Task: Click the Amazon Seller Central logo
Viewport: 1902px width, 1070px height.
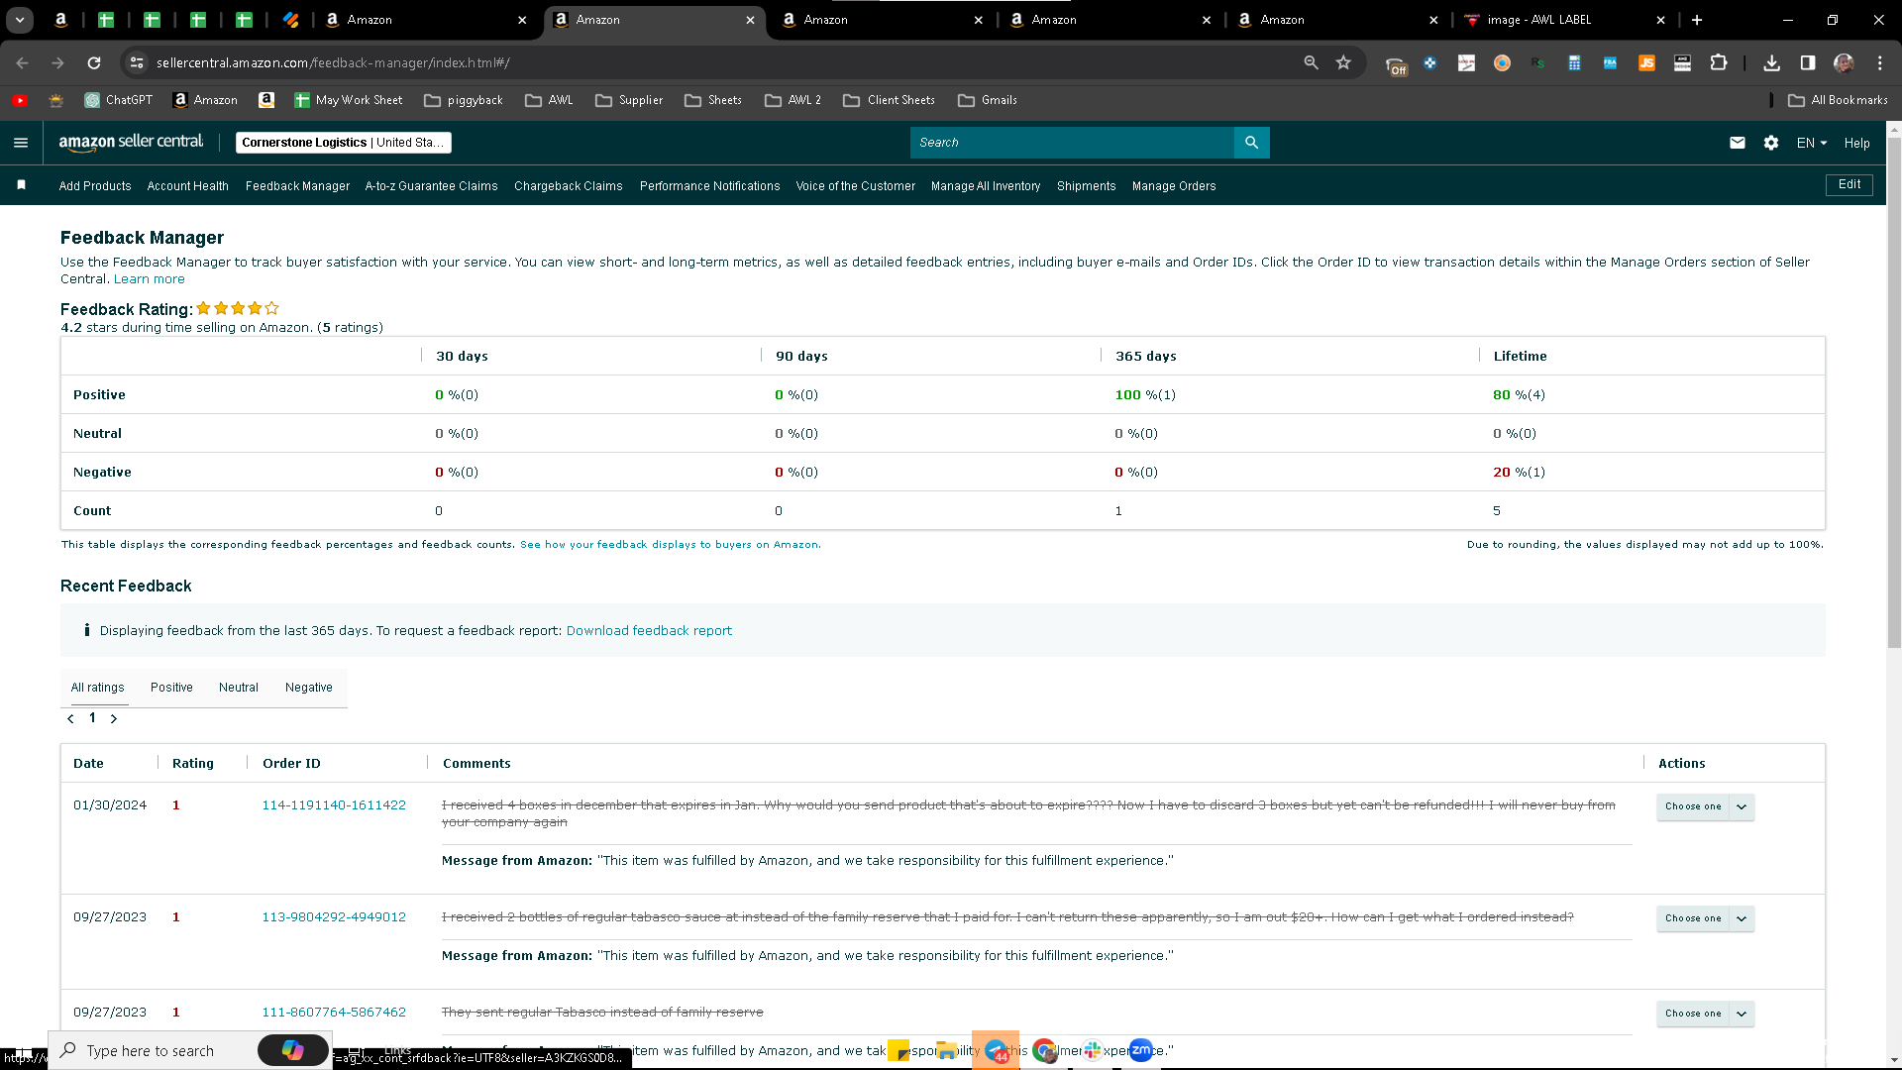Action: pos(131,143)
